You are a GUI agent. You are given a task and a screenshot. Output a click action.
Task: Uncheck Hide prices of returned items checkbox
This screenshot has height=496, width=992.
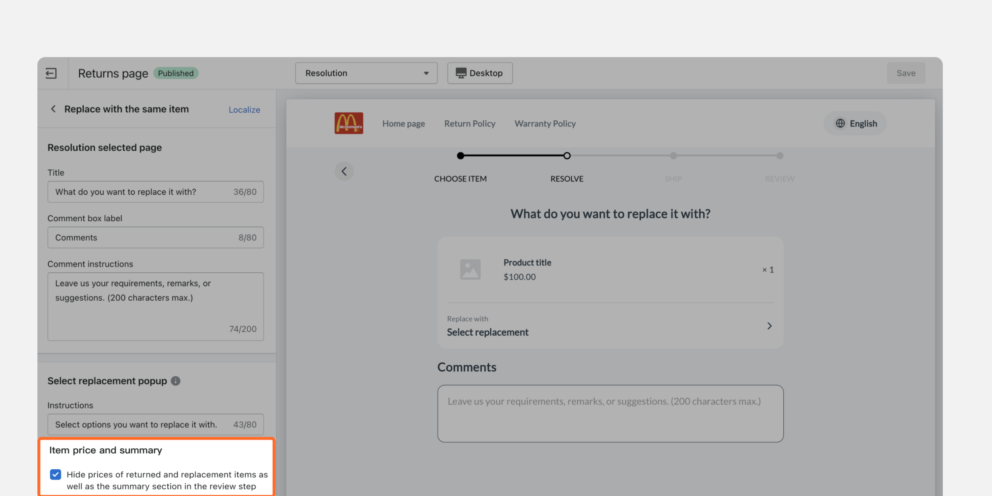[56, 475]
